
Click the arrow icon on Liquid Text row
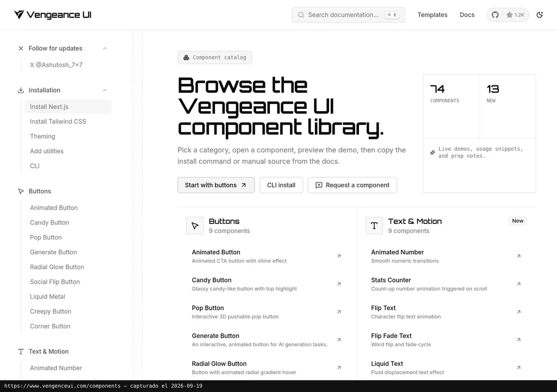point(518,367)
